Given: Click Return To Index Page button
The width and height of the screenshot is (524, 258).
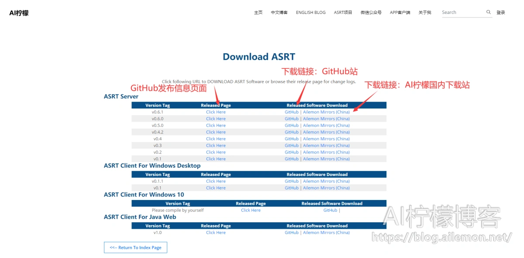Looking at the screenshot, I should pyautogui.click(x=135, y=248).
